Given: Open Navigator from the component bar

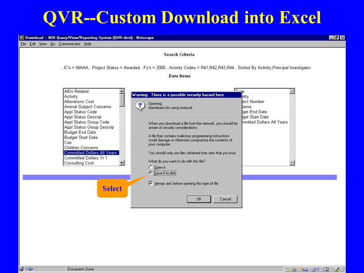Looking at the screenshot, I should tap(293, 269).
